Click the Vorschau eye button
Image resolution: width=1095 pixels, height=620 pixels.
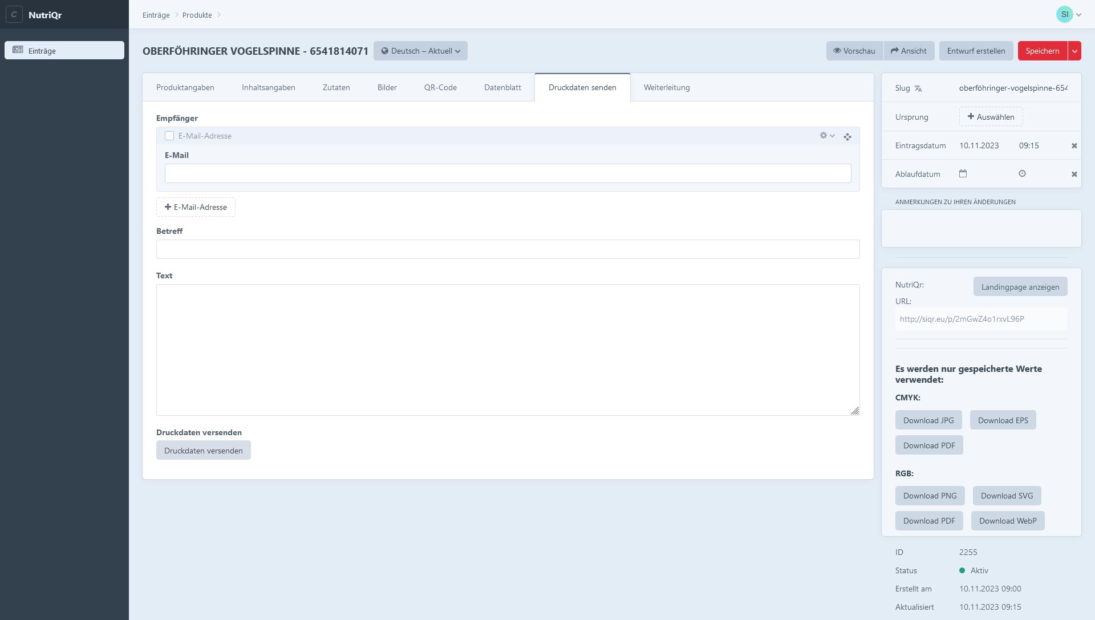click(854, 51)
